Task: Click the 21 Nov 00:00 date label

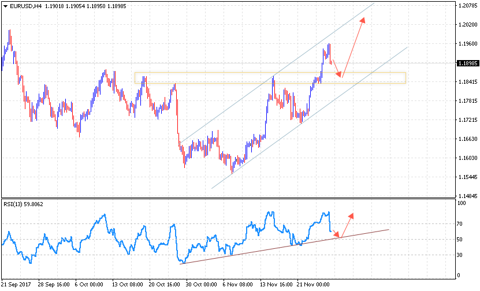Action: click(x=312, y=285)
